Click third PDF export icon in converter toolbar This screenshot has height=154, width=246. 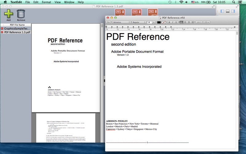pyautogui.click(x=153, y=12)
